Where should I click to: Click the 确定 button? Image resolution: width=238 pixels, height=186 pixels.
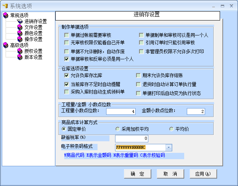coord(137,174)
